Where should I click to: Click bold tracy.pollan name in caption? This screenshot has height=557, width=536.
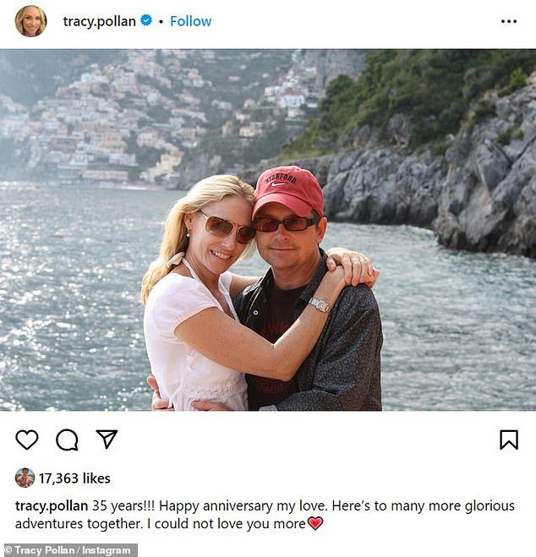(52, 505)
